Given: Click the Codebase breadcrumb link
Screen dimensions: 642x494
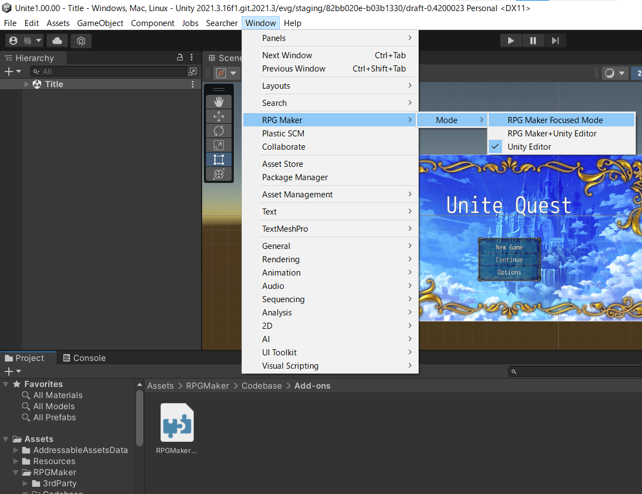Looking at the screenshot, I should (x=262, y=386).
